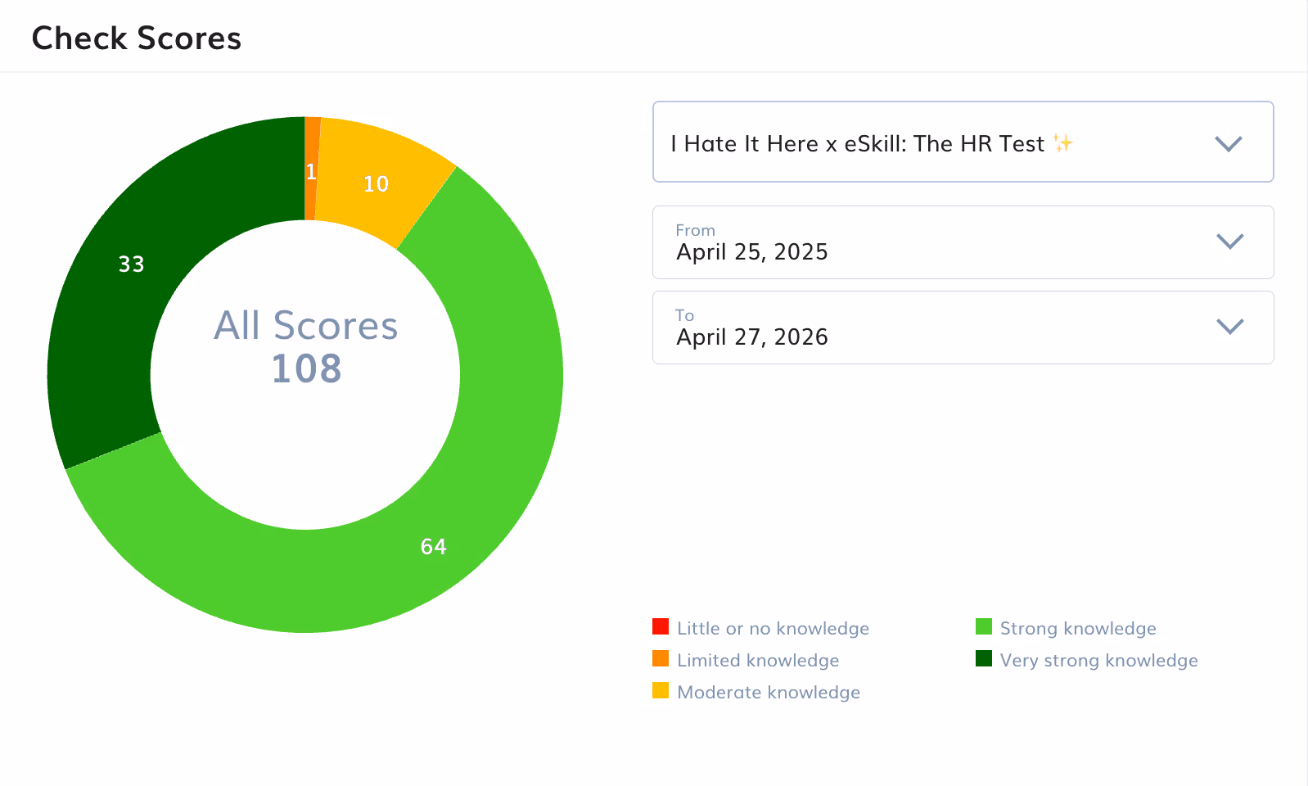
Task: Click the yellow Moderate knowledge swatch
Action: (661, 691)
